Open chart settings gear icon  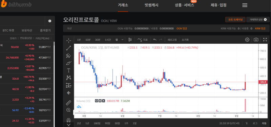click(247, 40)
